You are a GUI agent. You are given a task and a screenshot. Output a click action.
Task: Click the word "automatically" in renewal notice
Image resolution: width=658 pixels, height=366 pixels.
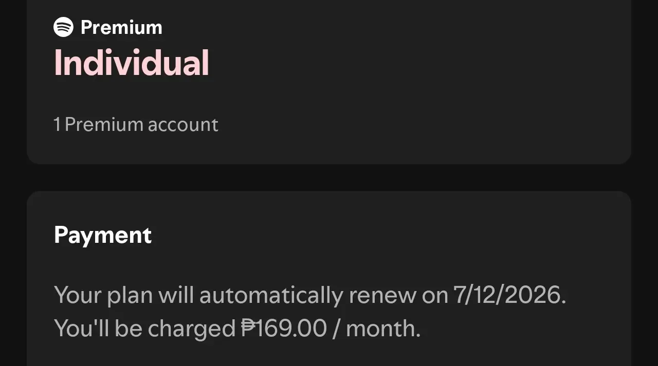tap(271, 296)
